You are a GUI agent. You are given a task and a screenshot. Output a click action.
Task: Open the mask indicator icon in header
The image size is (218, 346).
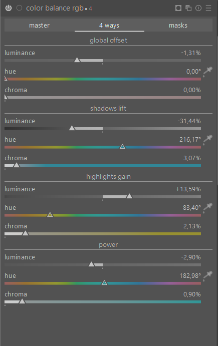click(178, 8)
